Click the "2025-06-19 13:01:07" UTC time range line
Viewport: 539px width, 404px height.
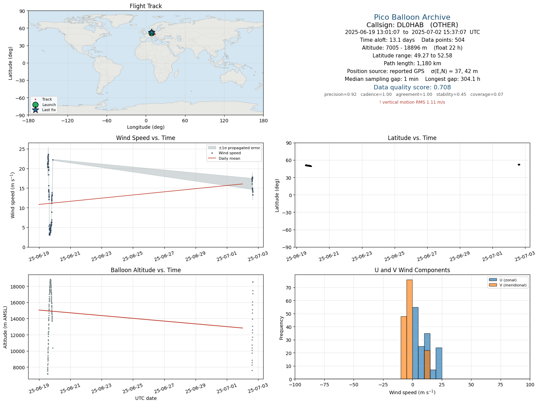[x=412, y=32]
